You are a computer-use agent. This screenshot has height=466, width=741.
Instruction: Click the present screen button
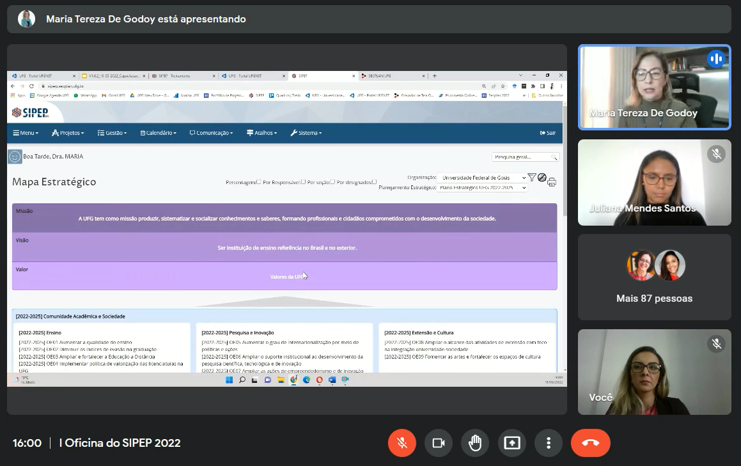pos(512,443)
